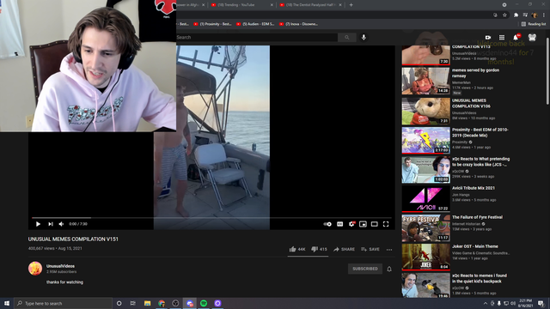550x309 pixels.
Task: Play the video
Action: [38, 224]
